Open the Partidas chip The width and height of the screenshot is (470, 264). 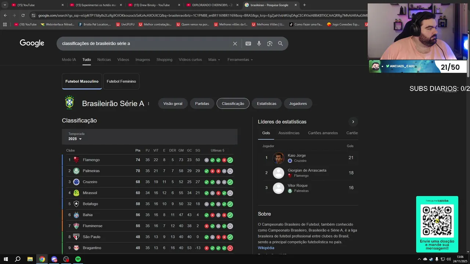202,104
